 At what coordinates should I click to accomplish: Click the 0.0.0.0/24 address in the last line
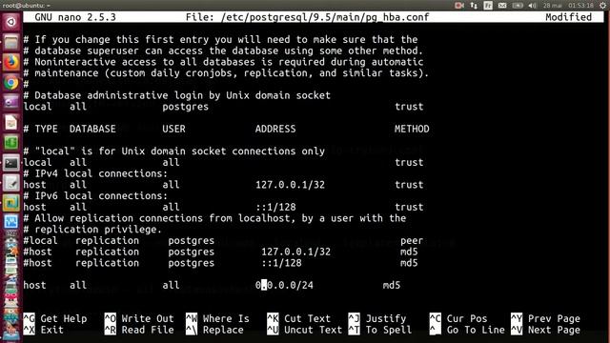click(284, 285)
